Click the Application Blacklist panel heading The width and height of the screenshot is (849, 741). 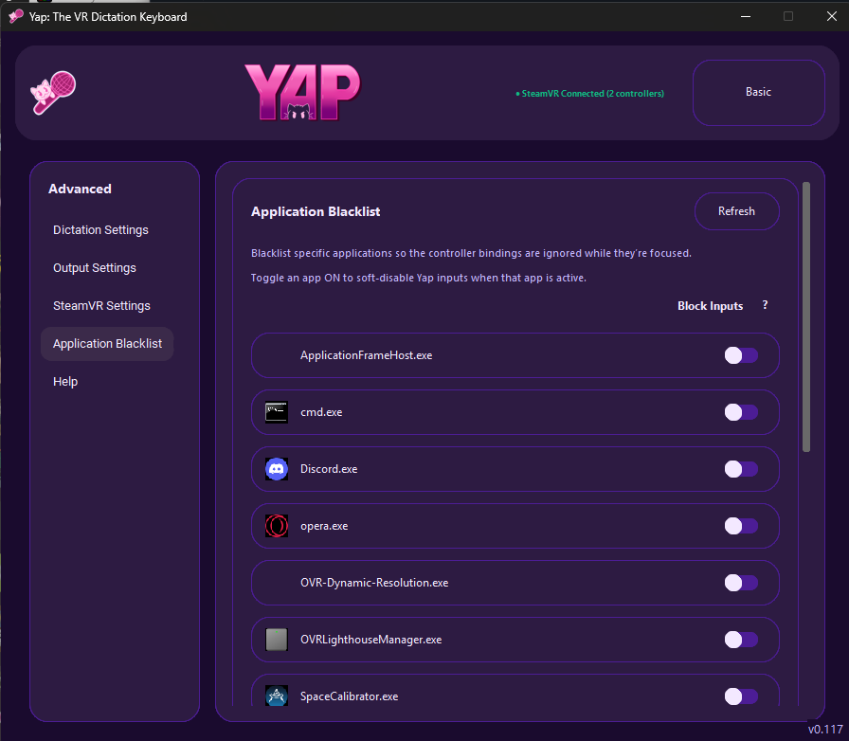pyautogui.click(x=316, y=211)
